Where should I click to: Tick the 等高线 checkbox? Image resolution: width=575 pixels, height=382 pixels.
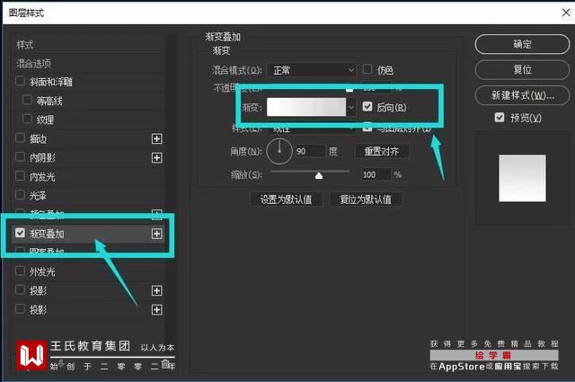27,100
